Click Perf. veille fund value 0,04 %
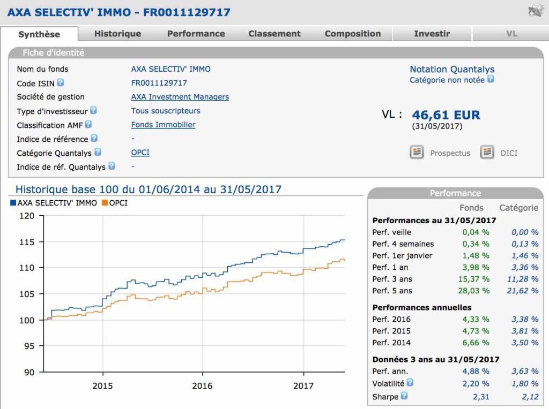This screenshot has height=409, width=549. tap(476, 232)
